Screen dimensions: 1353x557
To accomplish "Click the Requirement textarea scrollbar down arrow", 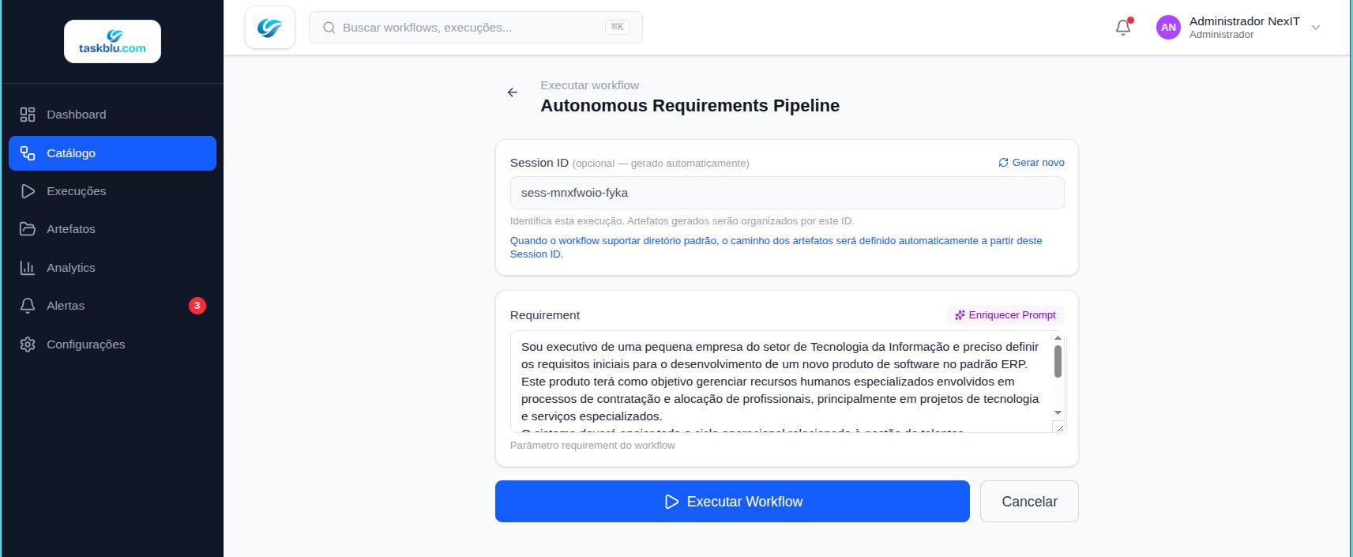I will 1058,413.
